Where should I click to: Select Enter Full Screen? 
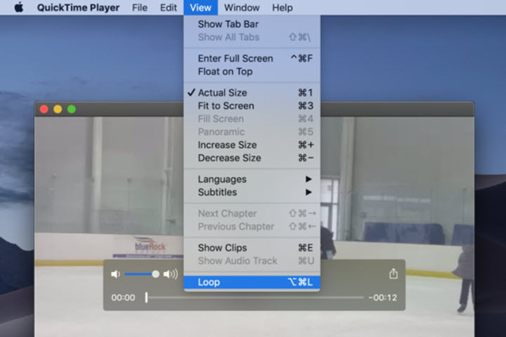[x=252, y=58]
